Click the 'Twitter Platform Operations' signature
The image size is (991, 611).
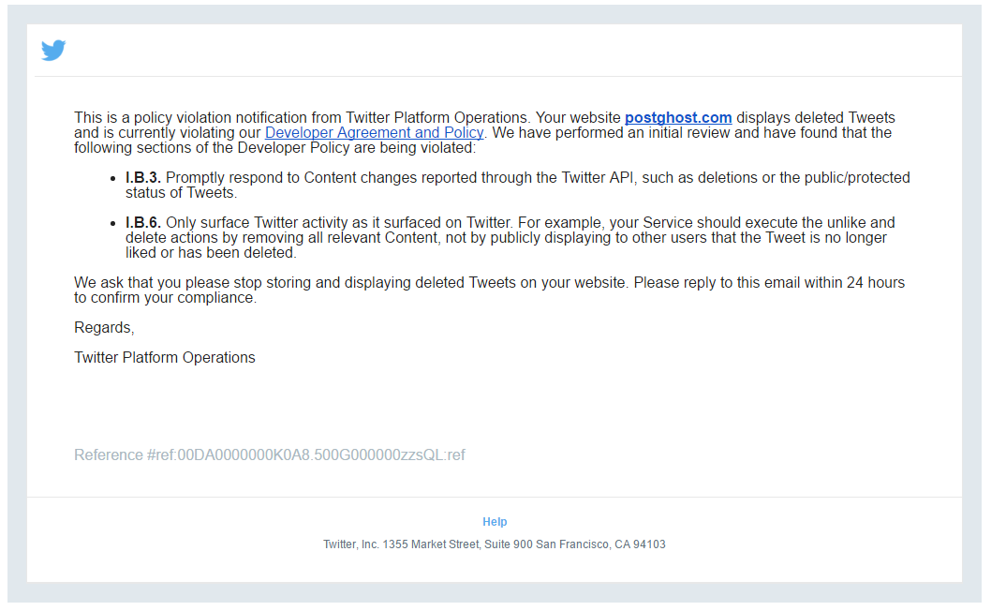pos(164,357)
